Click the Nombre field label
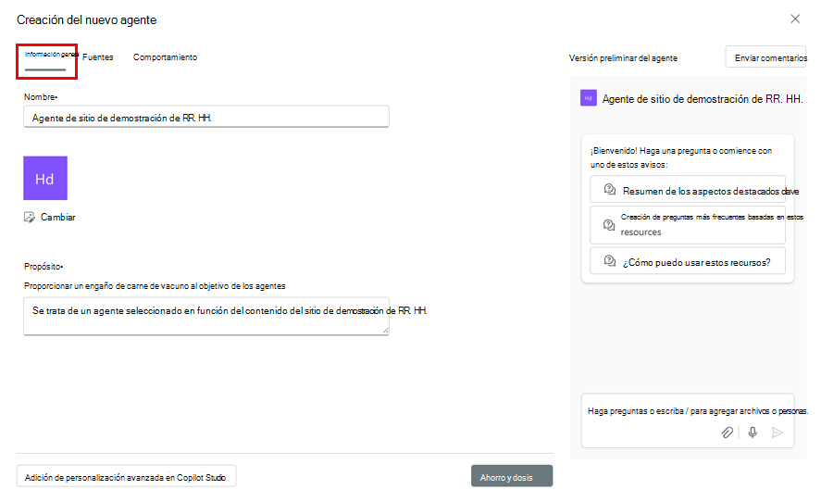This screenshot has height=502, width=821. click(x=41, y=97)
